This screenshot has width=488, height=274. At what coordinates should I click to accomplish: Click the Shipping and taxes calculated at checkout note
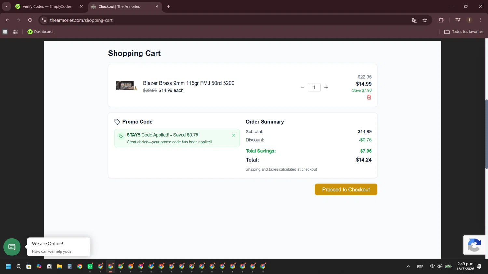[281, 169]
